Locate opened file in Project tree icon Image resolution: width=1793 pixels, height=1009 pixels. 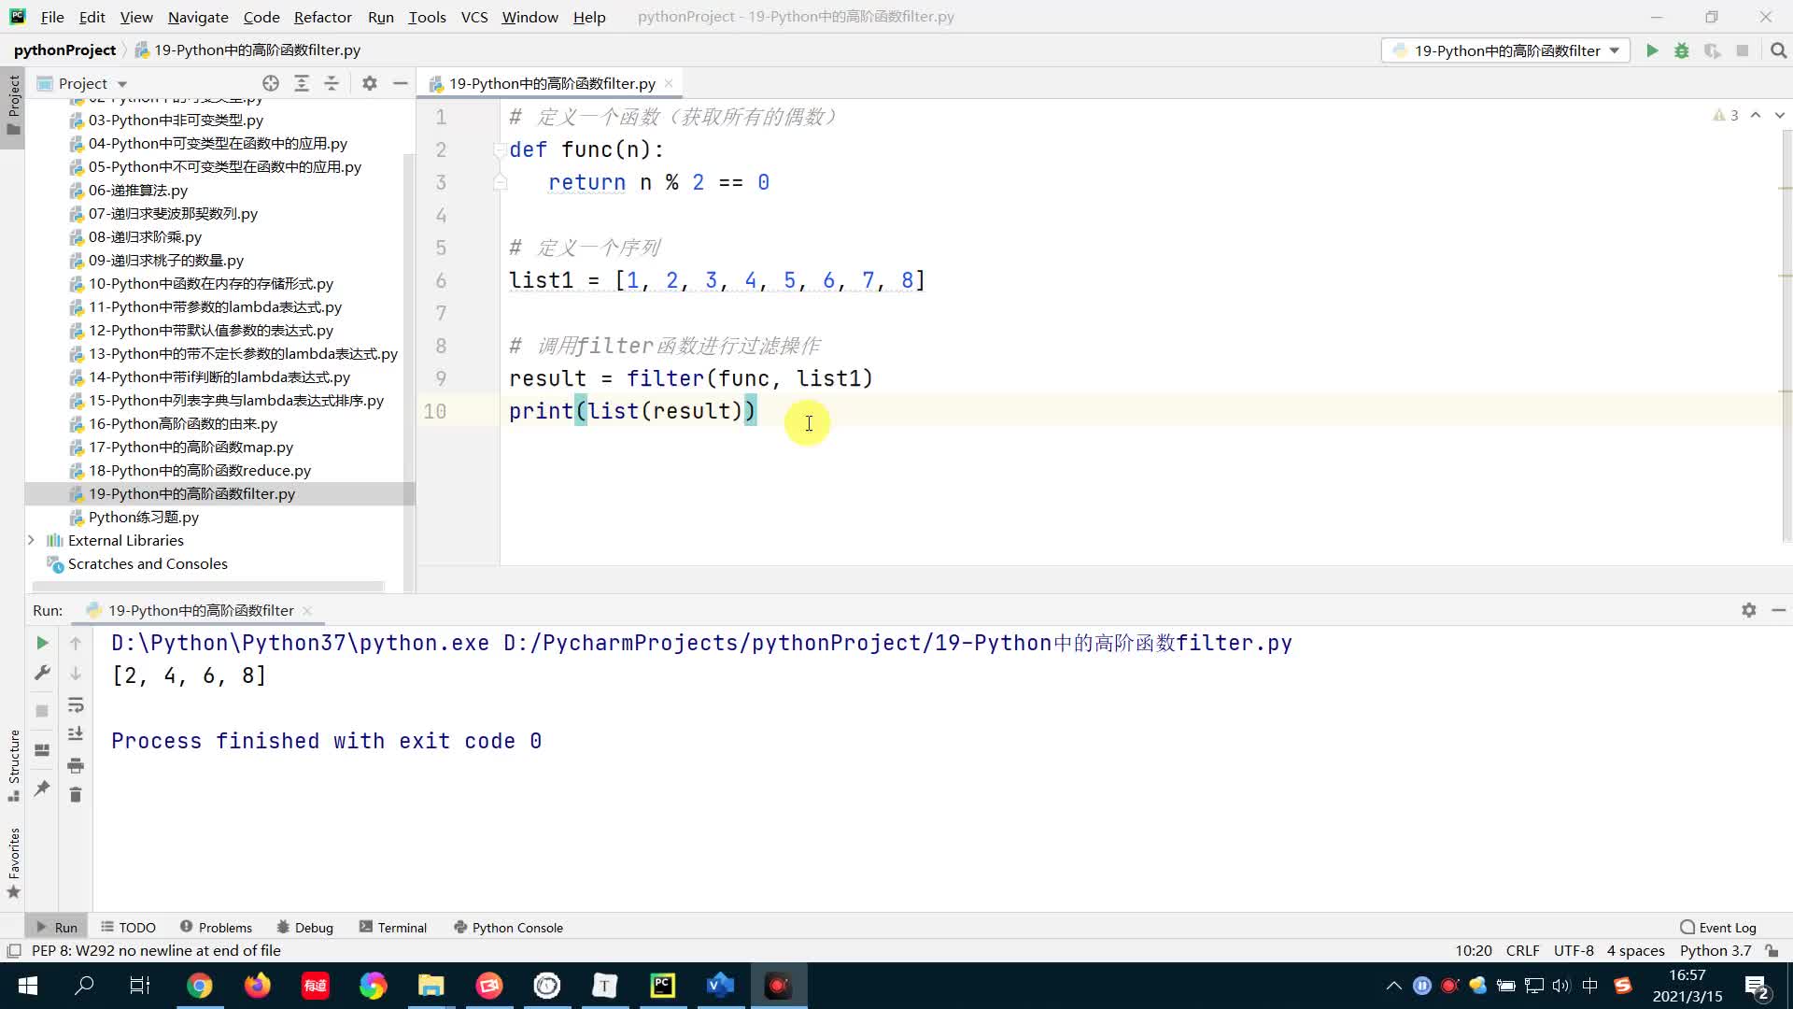(271, 83)
